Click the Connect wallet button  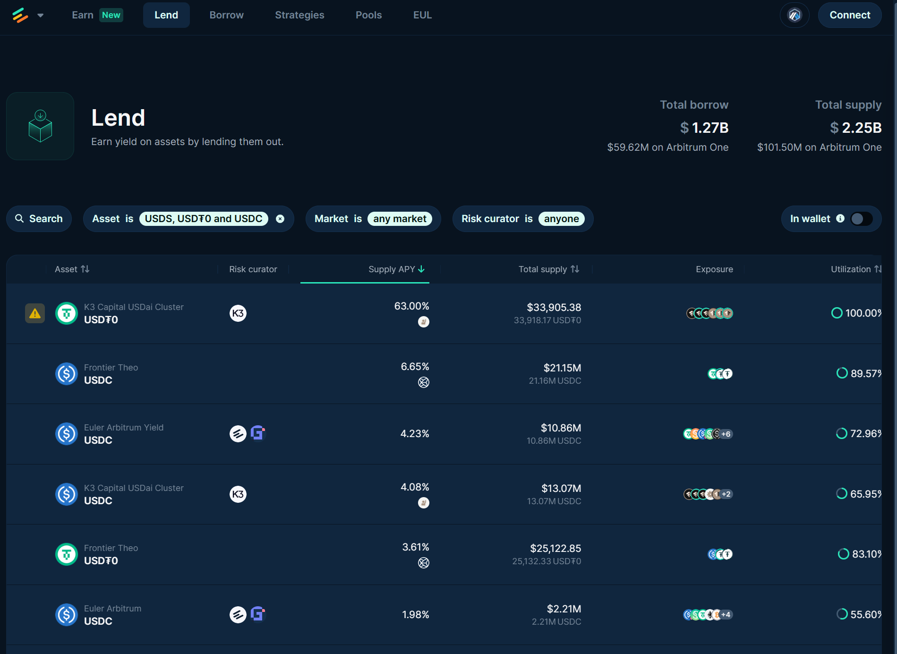850,15
